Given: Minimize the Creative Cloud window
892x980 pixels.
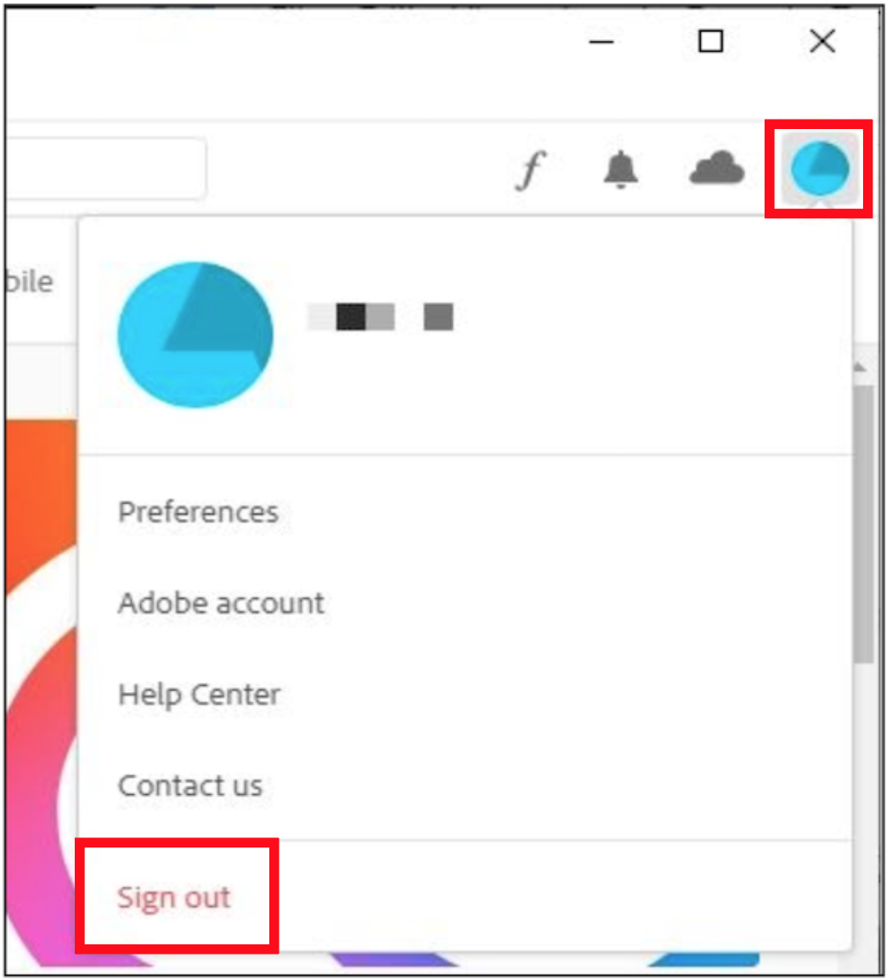Looking at the screenshot, I should pos(601,42).
